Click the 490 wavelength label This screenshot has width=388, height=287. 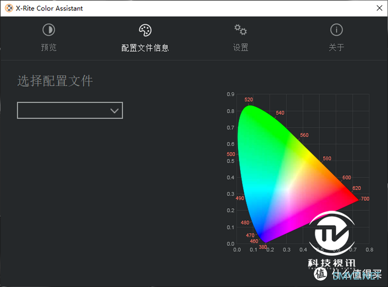(240, 198)
